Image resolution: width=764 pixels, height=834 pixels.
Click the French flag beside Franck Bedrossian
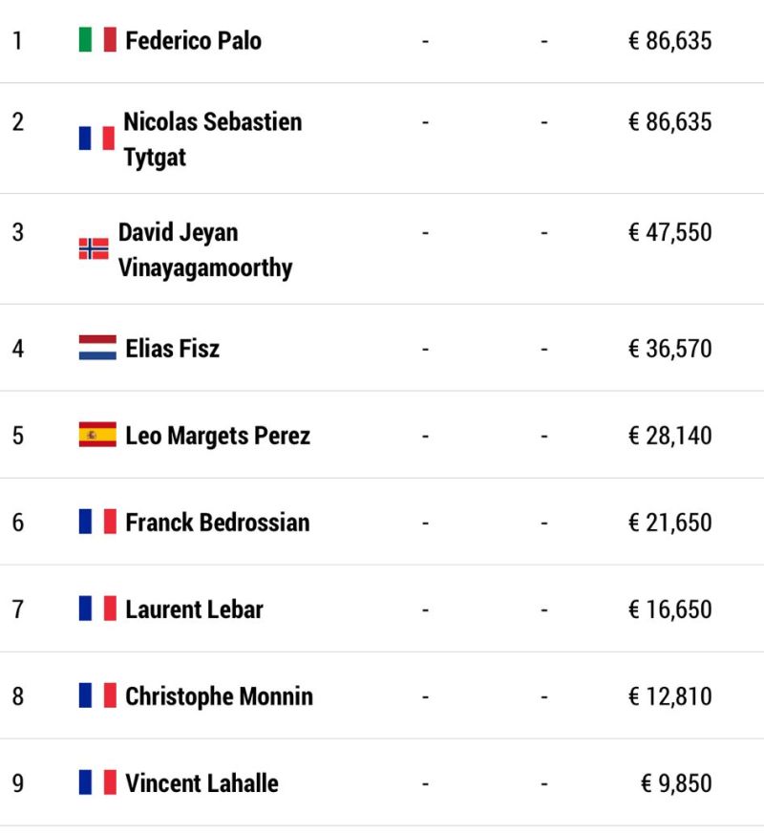[x=97, y=522]
